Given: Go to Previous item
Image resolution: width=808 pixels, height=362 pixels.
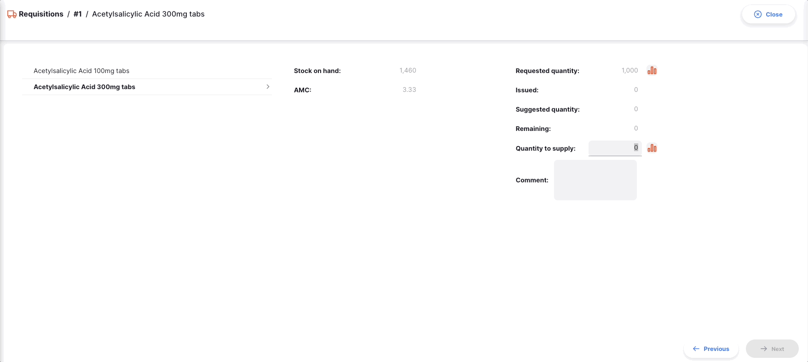Looking at the screenshot, I should point(711,349).
